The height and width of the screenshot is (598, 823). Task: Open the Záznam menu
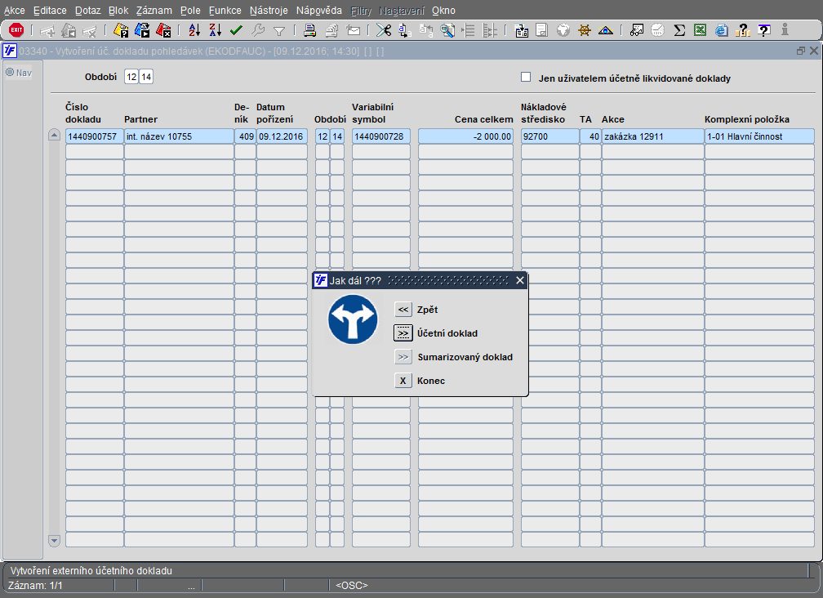tap(153, 11)
